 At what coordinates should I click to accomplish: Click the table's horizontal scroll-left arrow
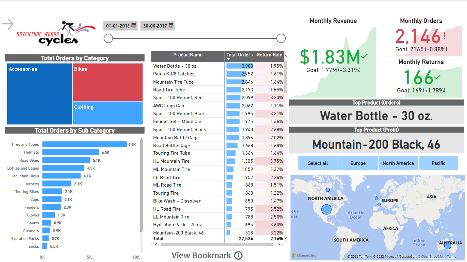tap(156, 244)
